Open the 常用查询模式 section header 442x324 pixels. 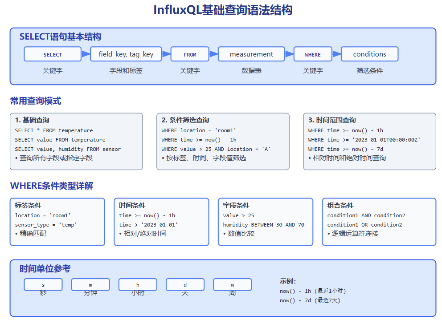36,101
